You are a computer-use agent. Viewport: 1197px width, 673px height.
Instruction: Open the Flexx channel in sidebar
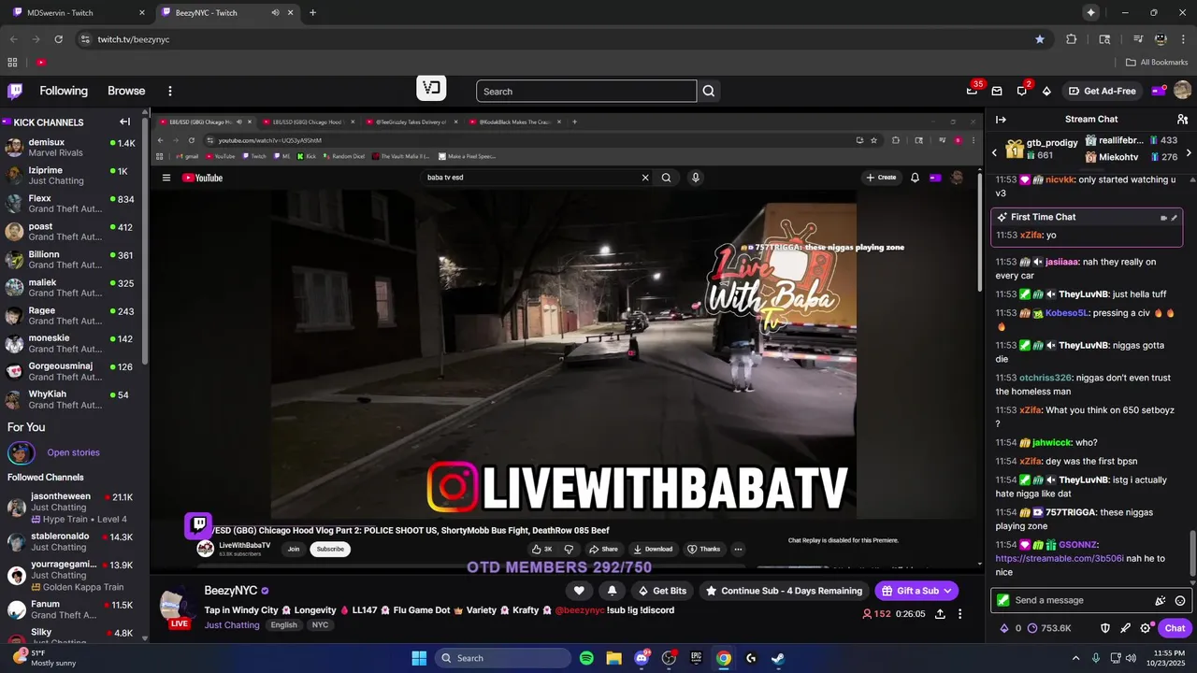point(70,204)
